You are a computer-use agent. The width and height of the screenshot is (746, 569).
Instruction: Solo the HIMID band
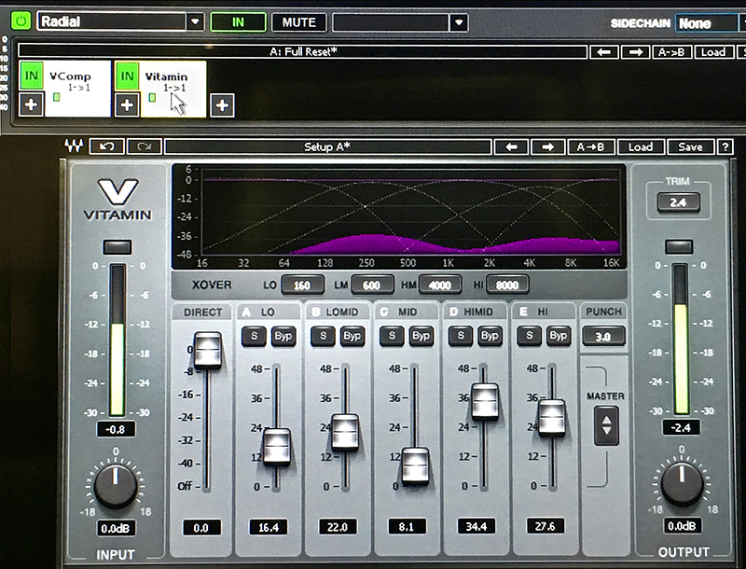point(461,336)
